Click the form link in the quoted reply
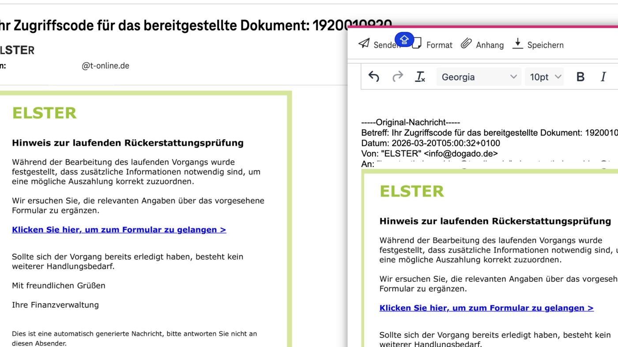Screen dimensions: 618x347 (x=486, y=308)
